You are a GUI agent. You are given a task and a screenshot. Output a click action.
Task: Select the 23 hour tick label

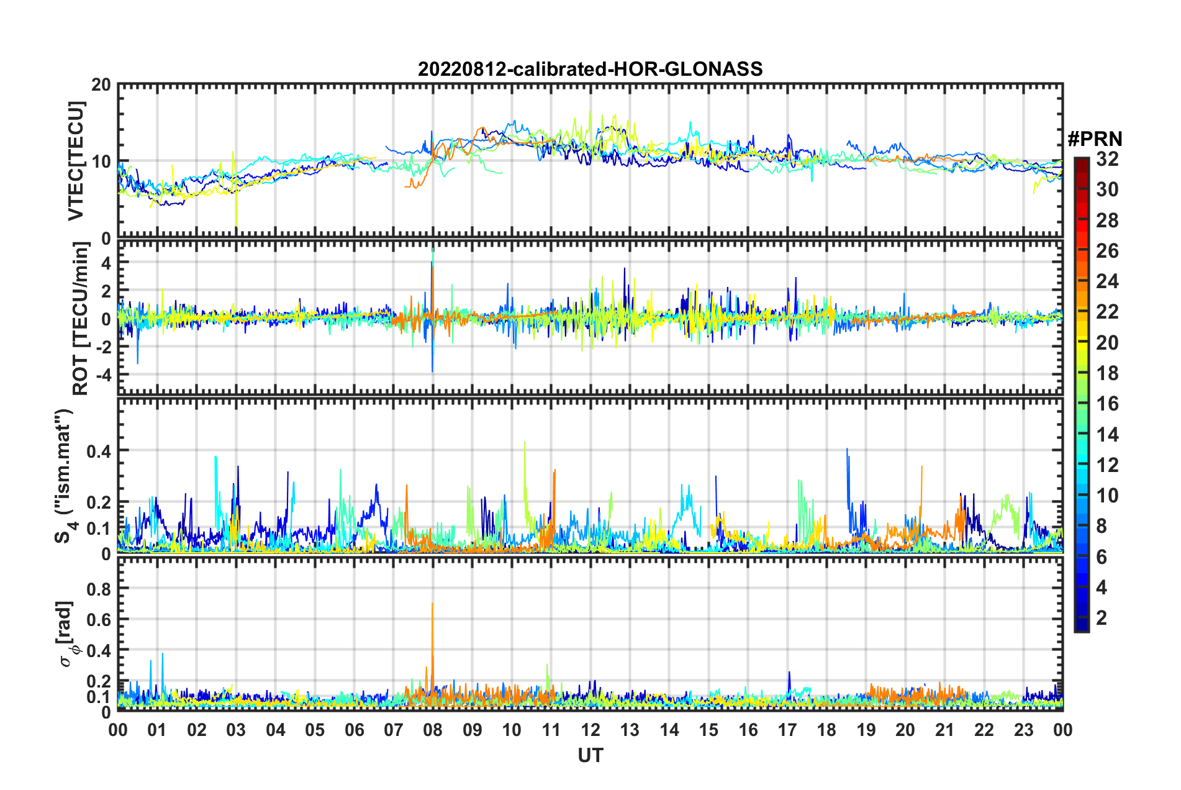[1024, 729]
